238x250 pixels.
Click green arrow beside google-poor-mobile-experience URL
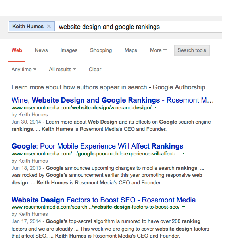tap(184, 154)
